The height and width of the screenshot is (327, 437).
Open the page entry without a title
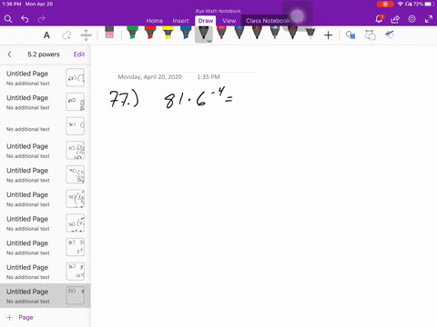(x=46, y=126)
